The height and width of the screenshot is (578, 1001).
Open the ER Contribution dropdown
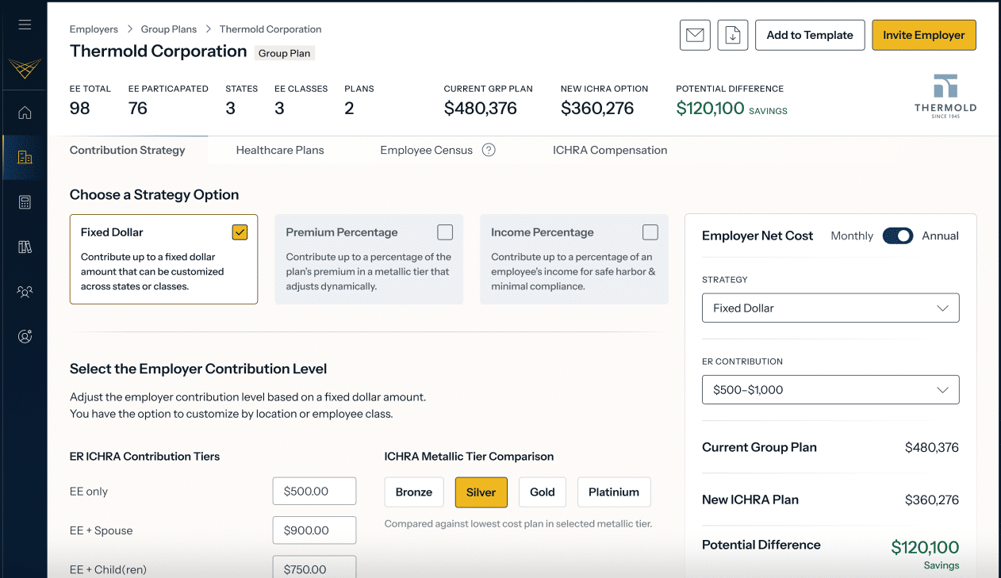(x=830, y=390)
